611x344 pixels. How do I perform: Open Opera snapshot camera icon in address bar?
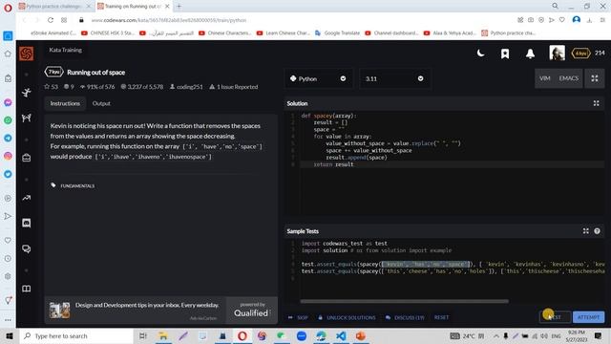point(531,20)
